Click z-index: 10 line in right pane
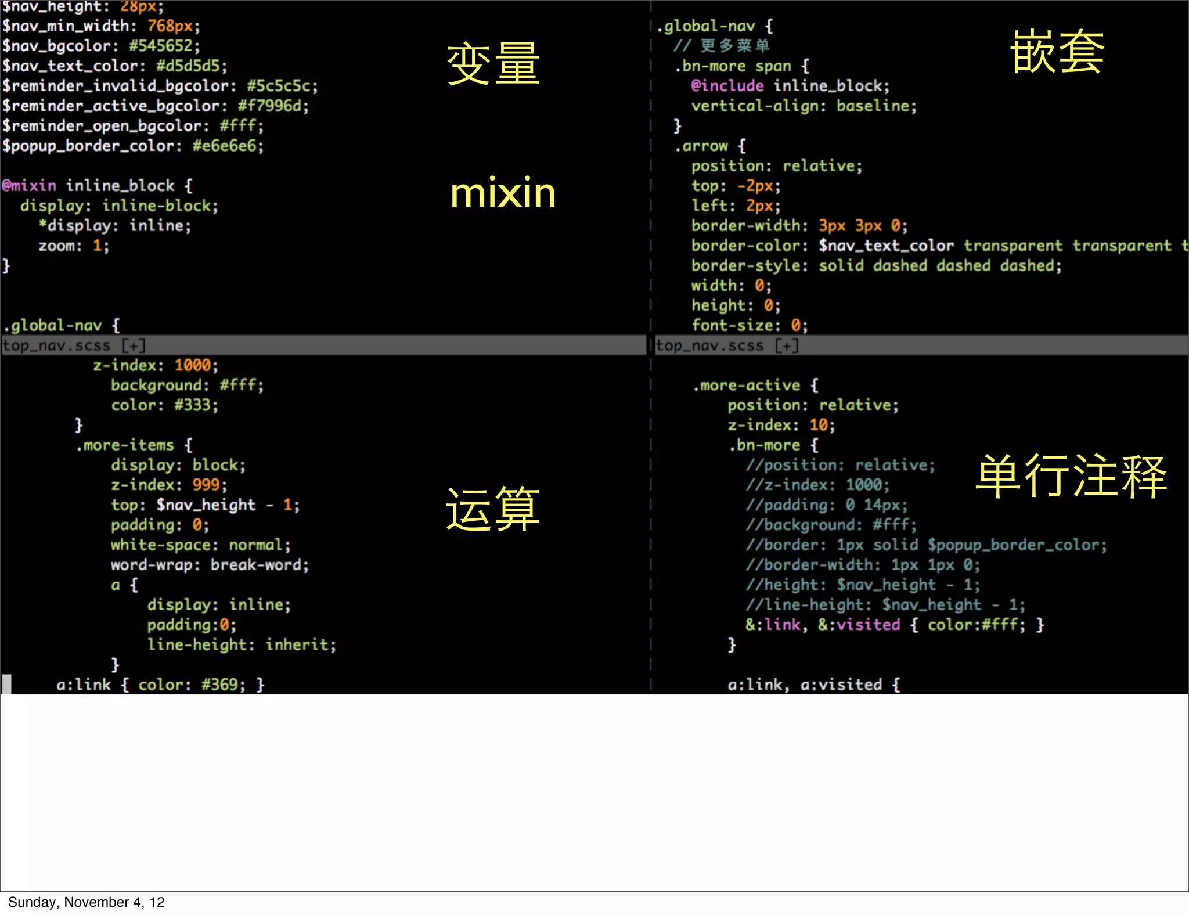 pyautogui.click(x=781, y=425)
